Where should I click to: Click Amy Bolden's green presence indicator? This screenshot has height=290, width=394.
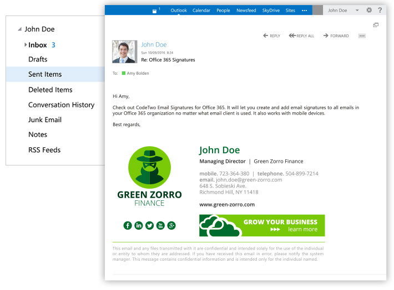[124, 73]
